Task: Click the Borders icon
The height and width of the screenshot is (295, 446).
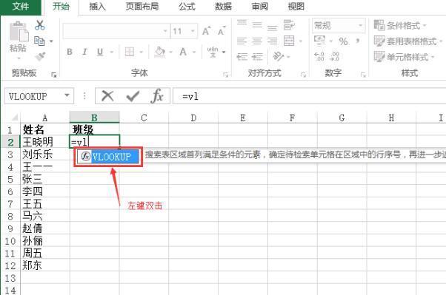Action: (130, 52)
